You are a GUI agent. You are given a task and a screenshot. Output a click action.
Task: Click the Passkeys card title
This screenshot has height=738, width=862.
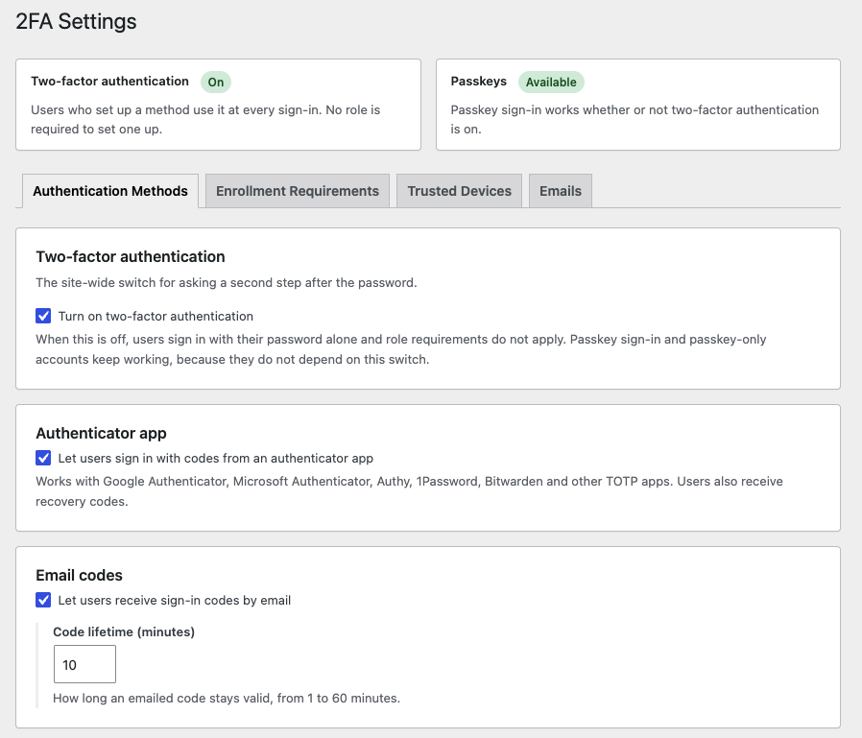[478, 82]
